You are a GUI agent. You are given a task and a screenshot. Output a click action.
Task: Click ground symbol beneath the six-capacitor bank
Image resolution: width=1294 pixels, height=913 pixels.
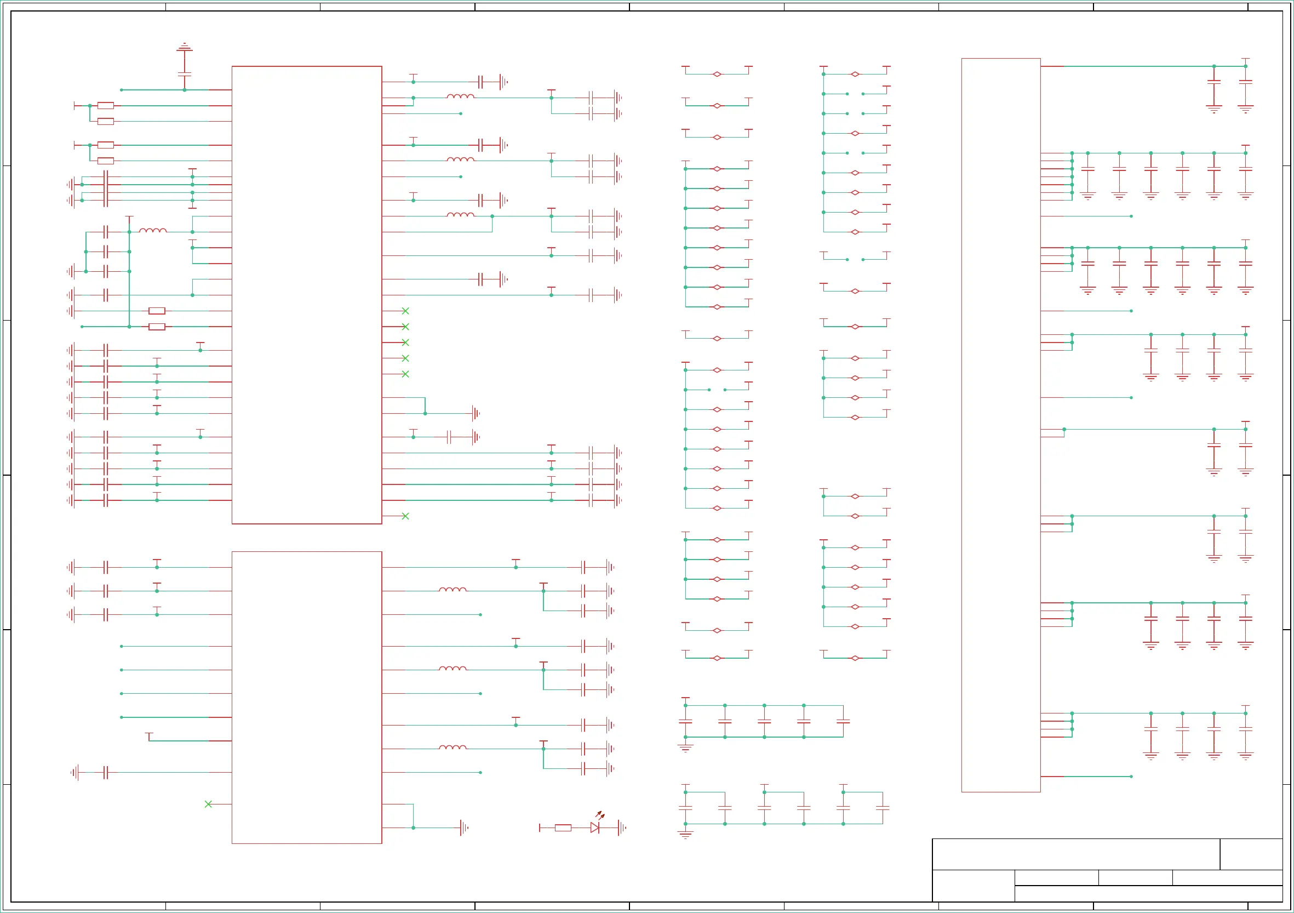pyautogui.click(x=685, y=835)
